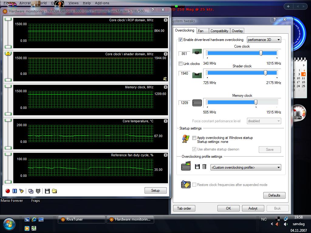311x233 pixels.
Task: Close the Memory clock graph
Action: [x=166, y=87]
